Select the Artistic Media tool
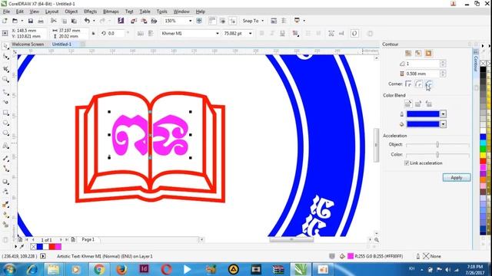 tap(5, 102)
